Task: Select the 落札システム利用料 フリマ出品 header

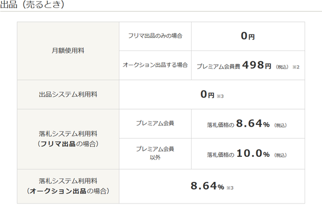Action: (x=68, y=139)
